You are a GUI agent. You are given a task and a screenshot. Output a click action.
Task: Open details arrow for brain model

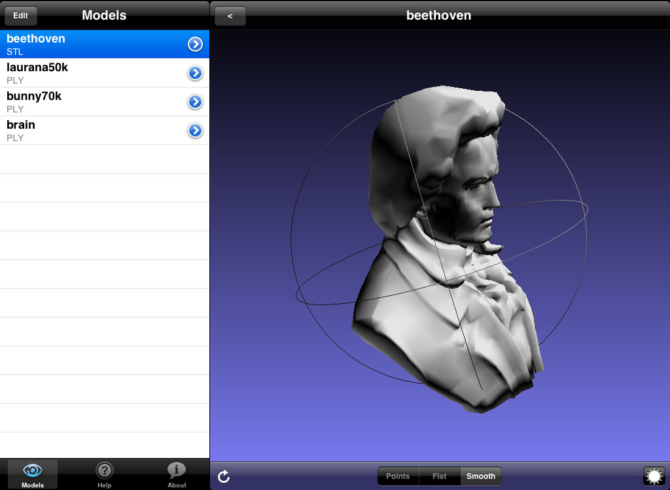pyautogui.click(x=195, y=130)
